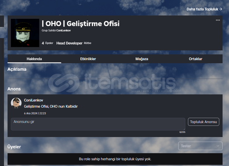Viewport: 229px width, 166px height.
Task: Grab the resize handle of announcement textbox
Action: tap(184, 129)
